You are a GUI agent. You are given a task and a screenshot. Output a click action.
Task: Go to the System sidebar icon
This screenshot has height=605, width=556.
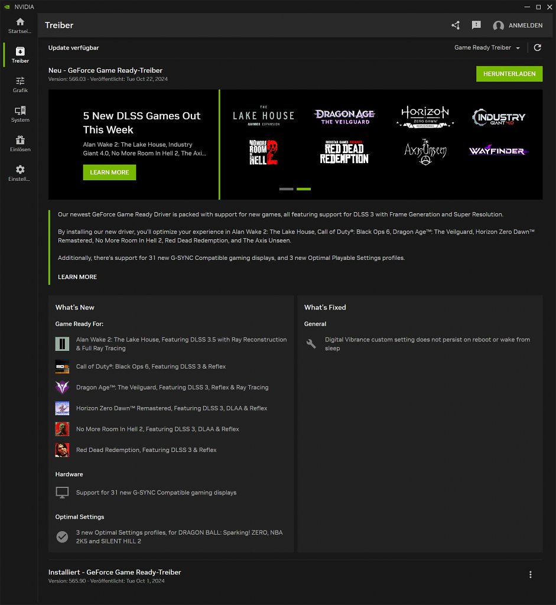pos(20,110)
